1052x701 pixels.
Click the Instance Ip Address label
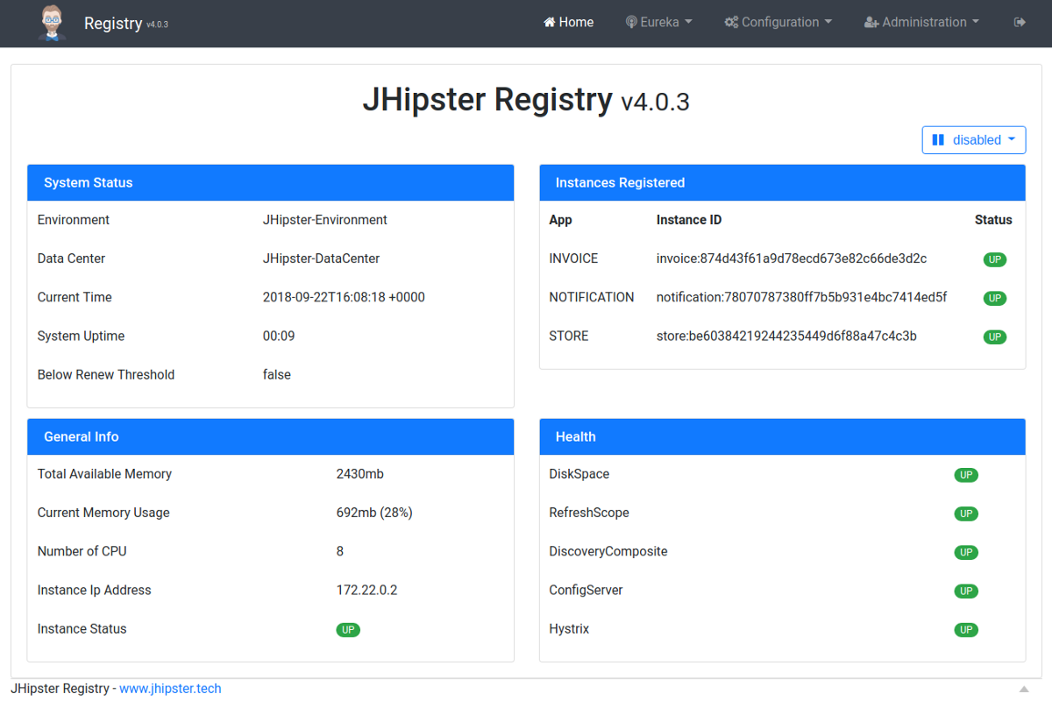pyautogui.click(x=95, y=590)
